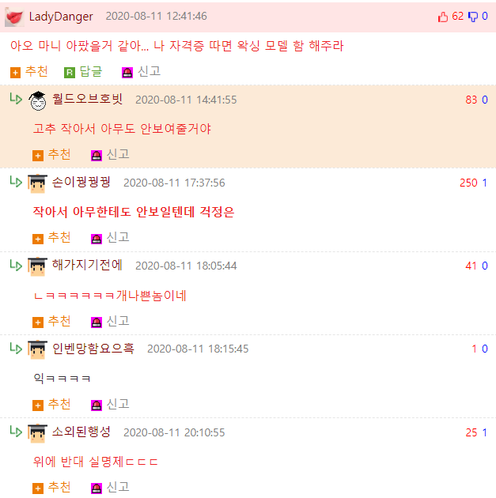The width and height of the screenshot is (496, 498).
Task: Recommend 손이꿩꿩's reply using plus icon
Action: tap(38, 239)
